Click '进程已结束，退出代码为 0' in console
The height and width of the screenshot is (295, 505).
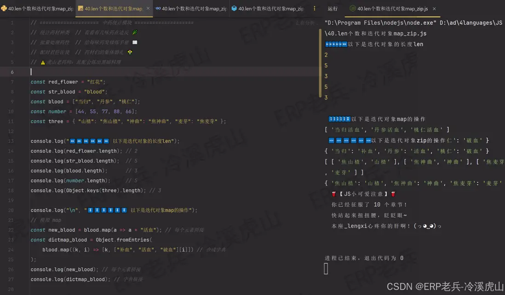tap(364, 258)
